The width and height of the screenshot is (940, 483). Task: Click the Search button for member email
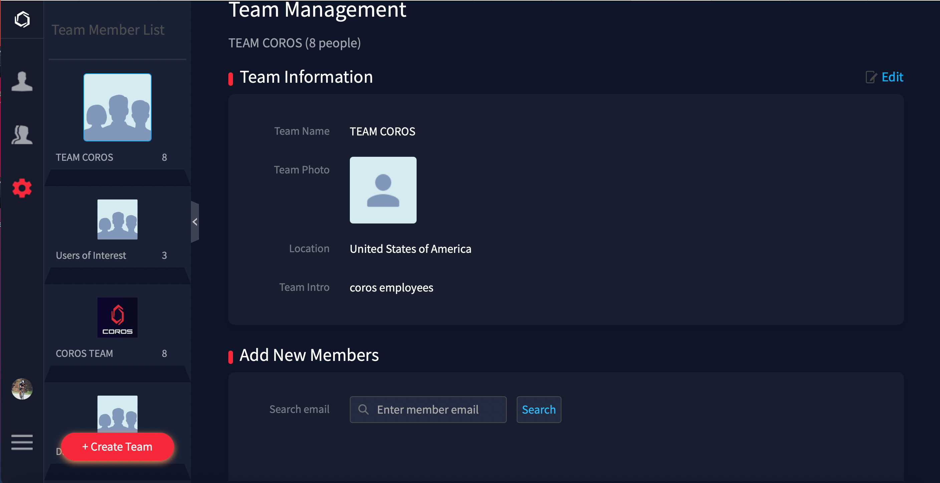pos(539,409)
